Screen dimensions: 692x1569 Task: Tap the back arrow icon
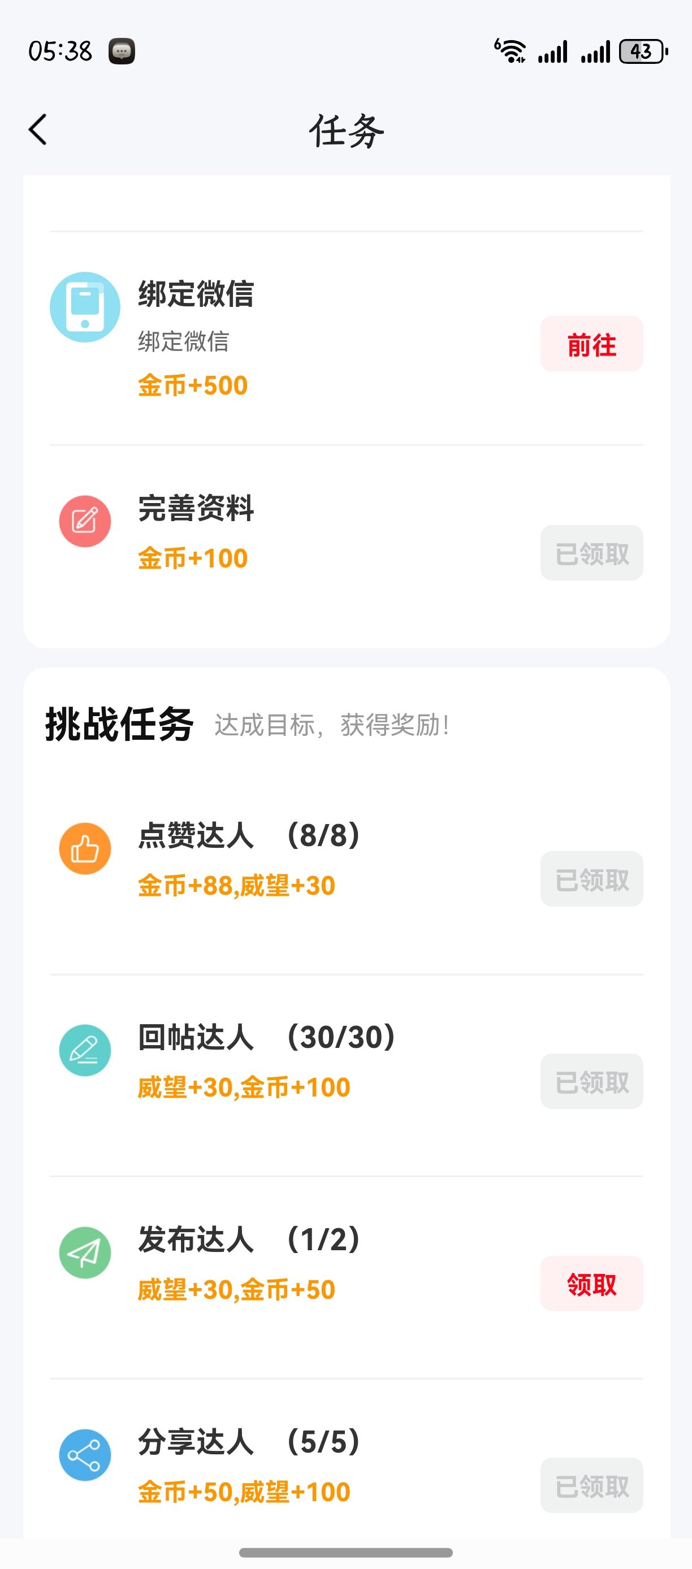coord(38,130)
